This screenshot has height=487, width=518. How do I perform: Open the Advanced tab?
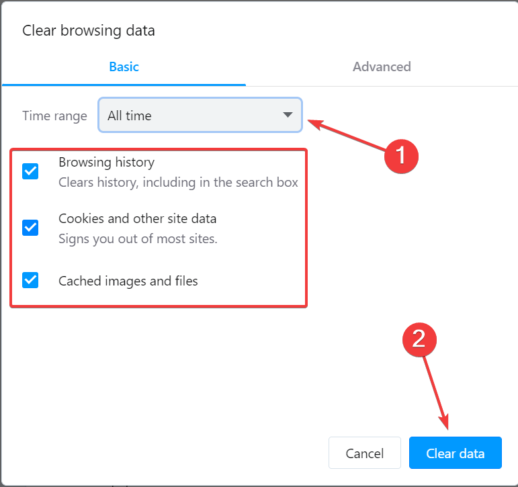(382, 67)
